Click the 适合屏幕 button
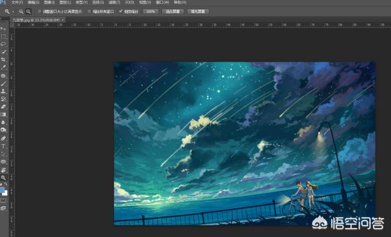391x237 pixels. pos(173,12)
